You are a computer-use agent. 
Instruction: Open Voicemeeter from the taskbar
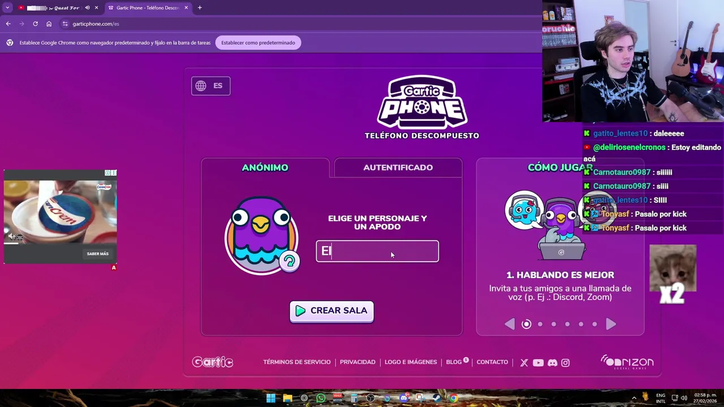tap(338, 398)
